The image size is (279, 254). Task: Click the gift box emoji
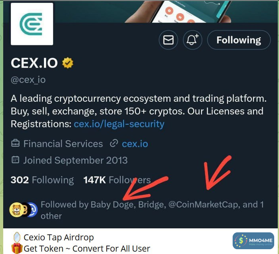[x=17, y=248]
